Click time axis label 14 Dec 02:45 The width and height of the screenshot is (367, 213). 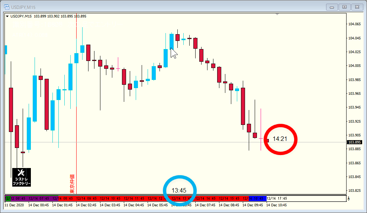pos(86,205)
